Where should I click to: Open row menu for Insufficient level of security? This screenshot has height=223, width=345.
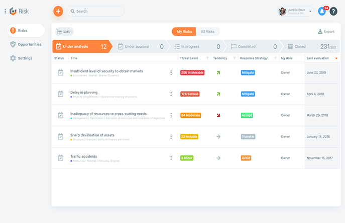(171, 72)
